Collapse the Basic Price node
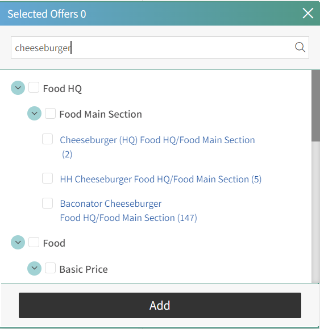The image size is (320, 329). coord(35,268)
